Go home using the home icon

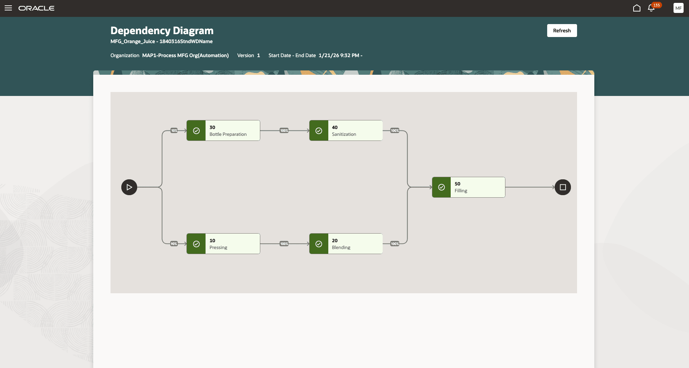[636, 8]
